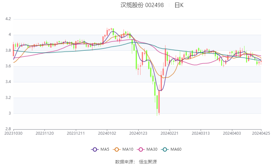272x165 pixels.
Task: Click the 20231030 x-axis date label
Action: pos(13,133)
